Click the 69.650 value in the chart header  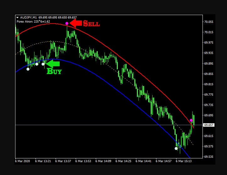[x=62, y=18]
